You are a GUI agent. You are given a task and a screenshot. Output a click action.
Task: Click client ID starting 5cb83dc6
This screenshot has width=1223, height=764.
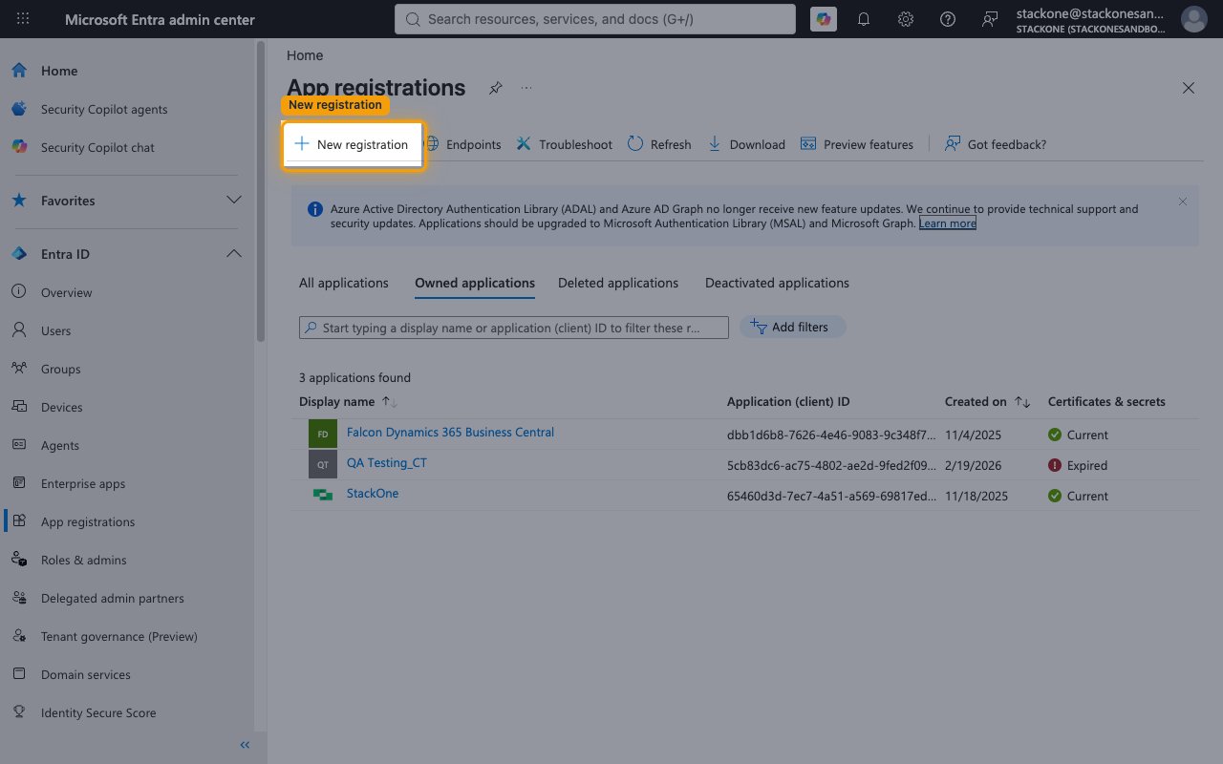(x=831, y=465)
